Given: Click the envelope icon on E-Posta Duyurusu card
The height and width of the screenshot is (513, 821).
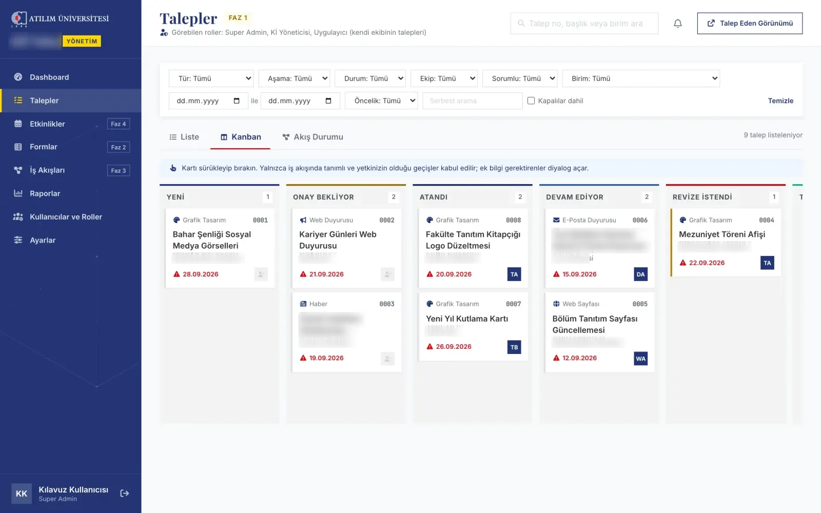Looking at the screenshot, I should tap(556, 220).
